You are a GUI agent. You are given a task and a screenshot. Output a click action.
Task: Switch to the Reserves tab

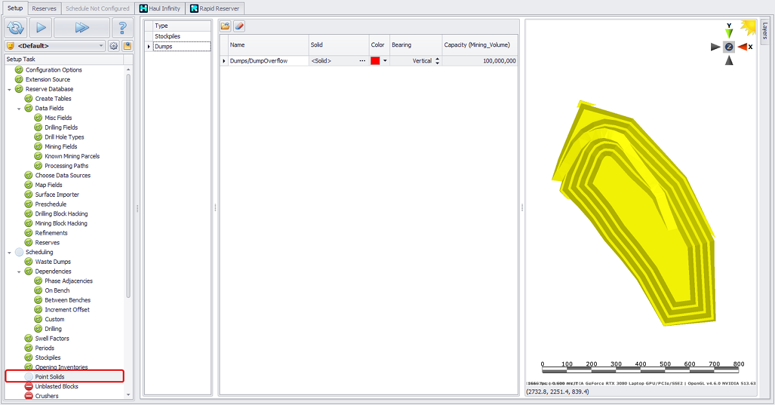[x=45, y=8]
